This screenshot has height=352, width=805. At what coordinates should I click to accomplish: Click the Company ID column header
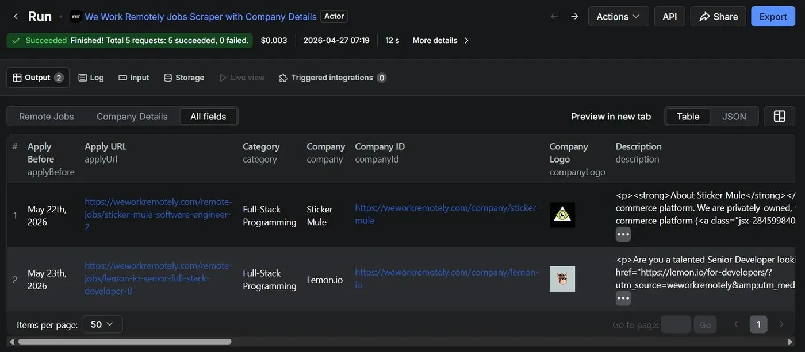tap(380, 153)
